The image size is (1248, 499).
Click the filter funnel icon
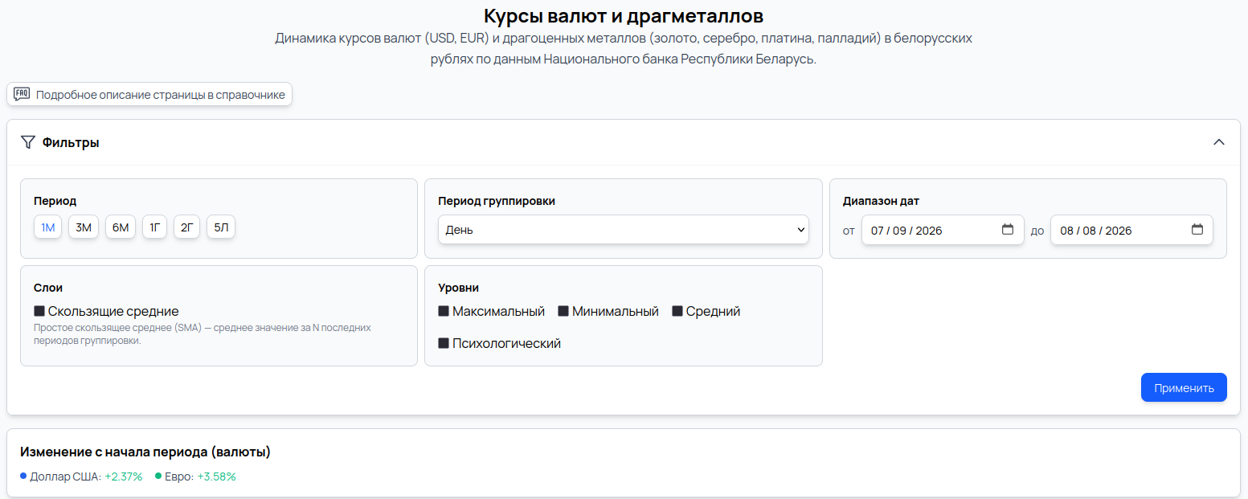[x=28, y=142]
